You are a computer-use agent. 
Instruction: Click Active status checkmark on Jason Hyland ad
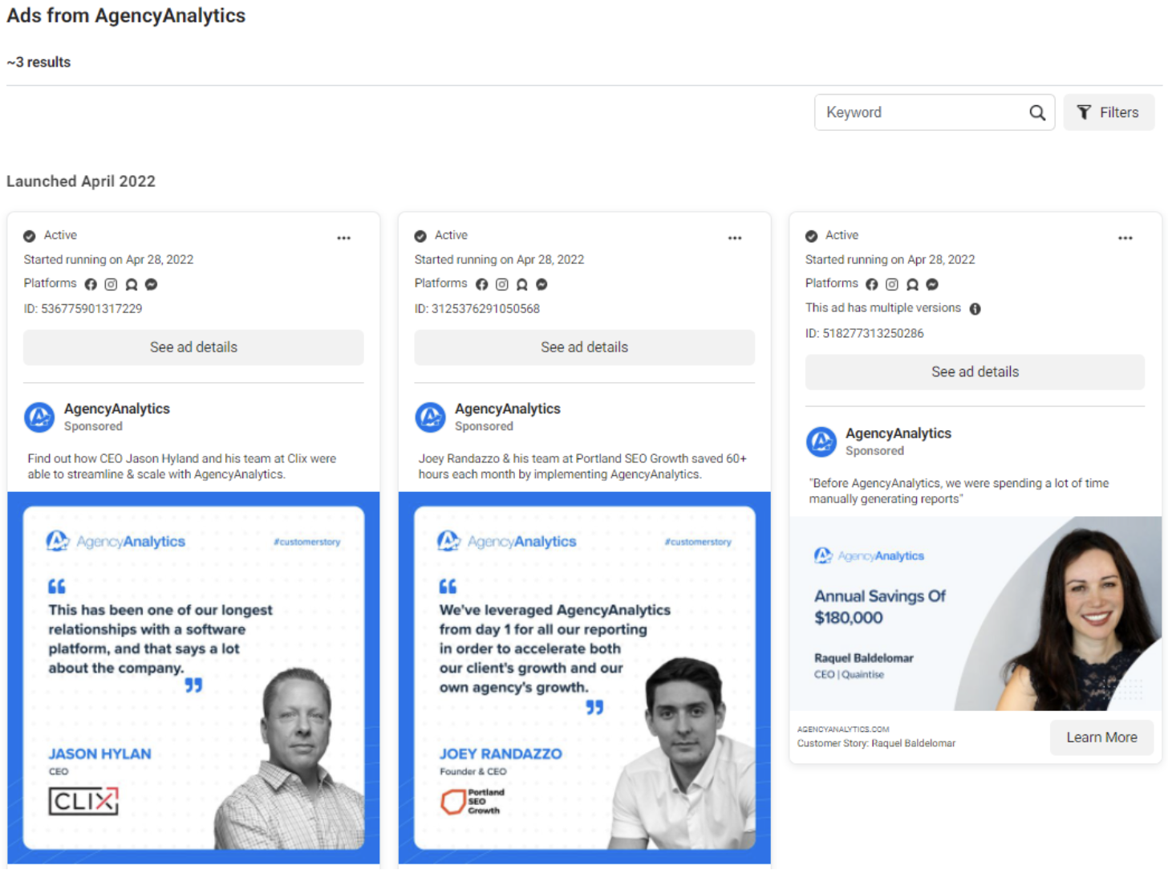[30, 236]
